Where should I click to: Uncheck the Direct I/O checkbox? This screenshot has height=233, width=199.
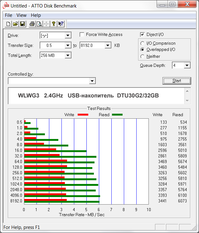pos(143,35)
